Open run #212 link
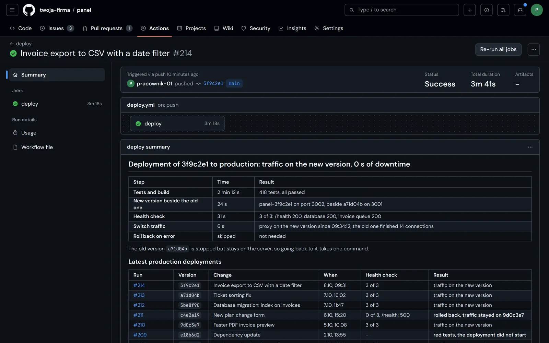The image size is (549, 343). click(x=139, y=305)
